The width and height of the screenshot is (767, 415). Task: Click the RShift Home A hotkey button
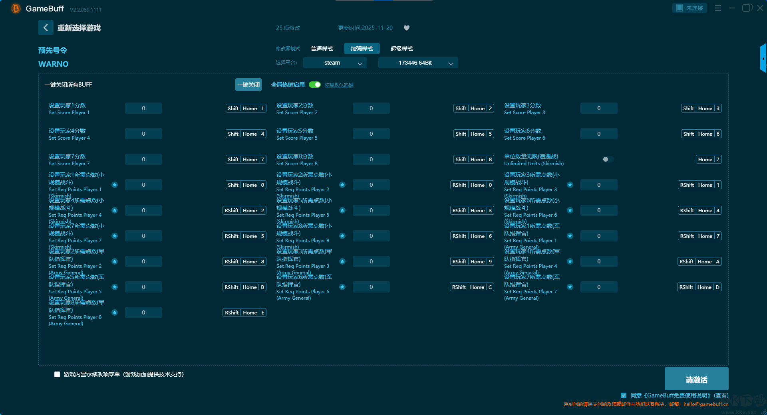699,261
